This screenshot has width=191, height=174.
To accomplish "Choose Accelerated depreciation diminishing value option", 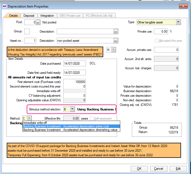I will pos(70,130).
